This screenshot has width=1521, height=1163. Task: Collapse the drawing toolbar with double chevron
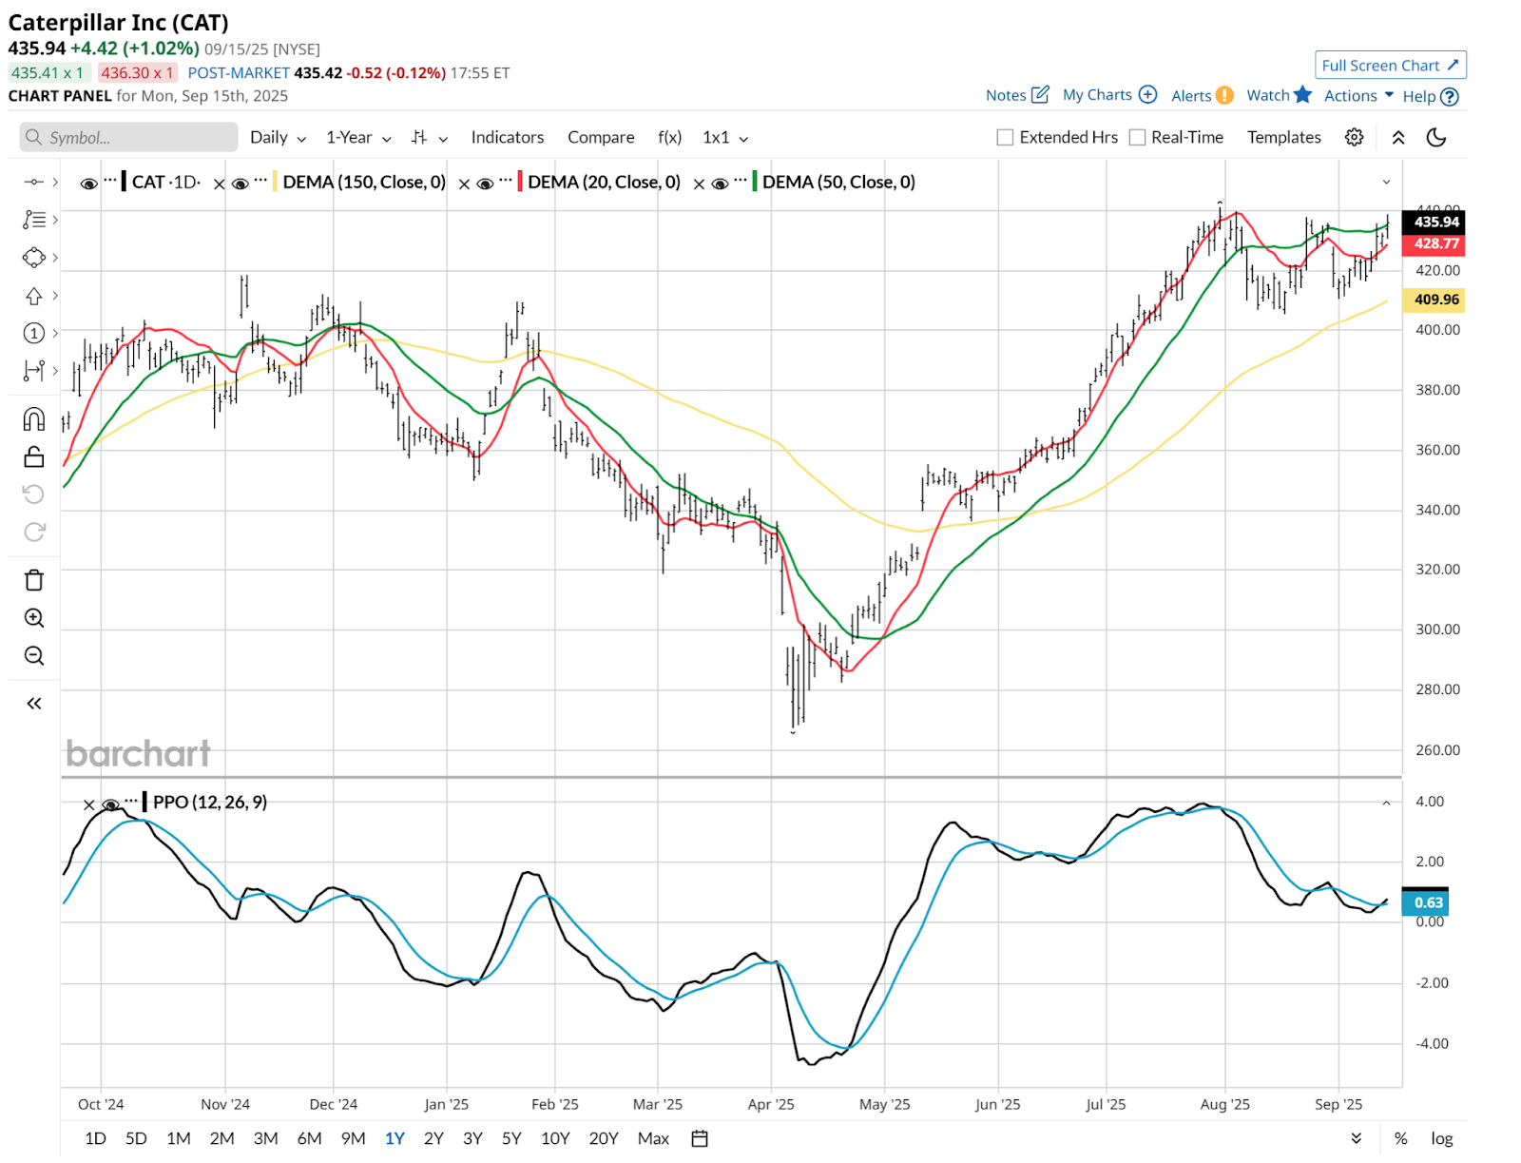point(33,704)
